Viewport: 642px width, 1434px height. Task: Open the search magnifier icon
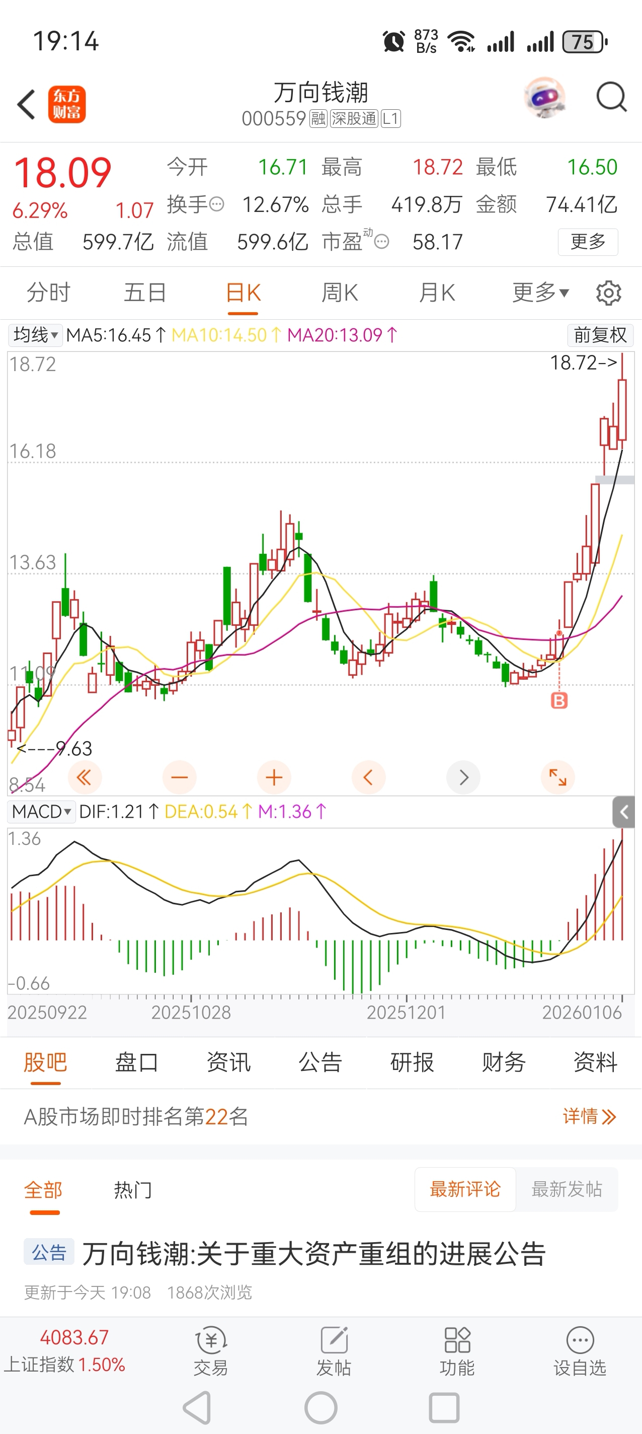tap(611, 97)
